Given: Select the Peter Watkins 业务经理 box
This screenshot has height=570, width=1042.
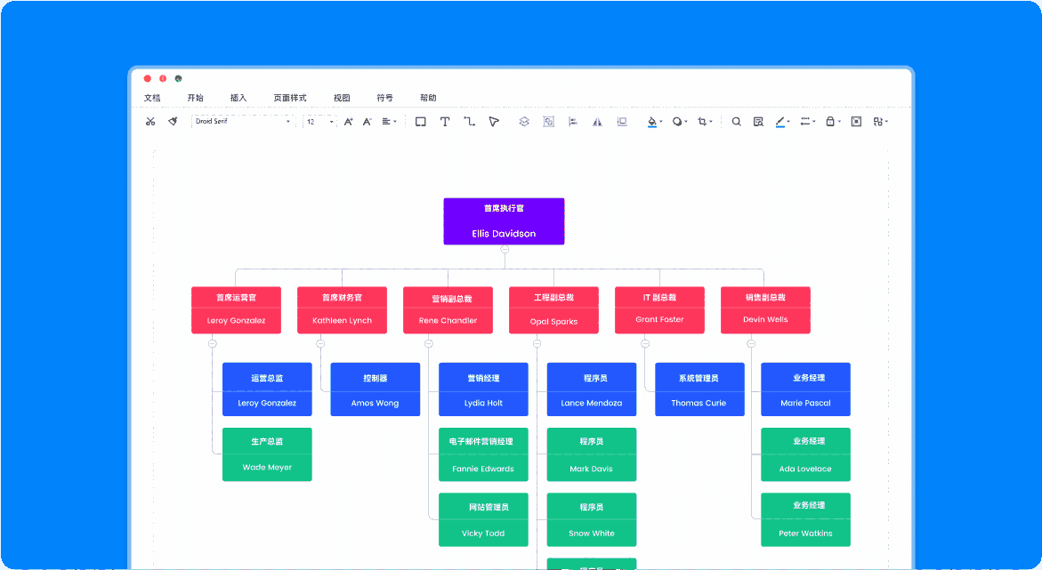Looking at the screenshot, I should pyautogui.click(x=805, y=519).
